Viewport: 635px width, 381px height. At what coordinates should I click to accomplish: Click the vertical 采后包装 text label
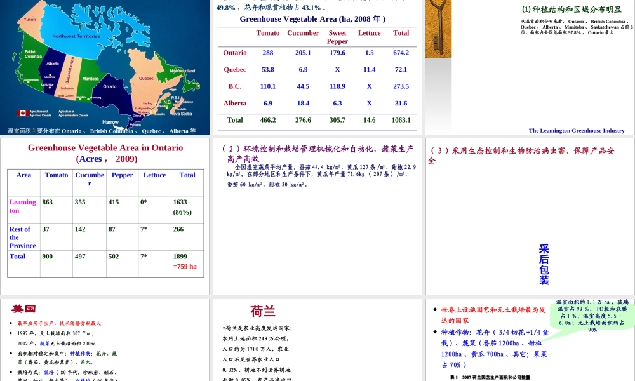pos(545,262)
